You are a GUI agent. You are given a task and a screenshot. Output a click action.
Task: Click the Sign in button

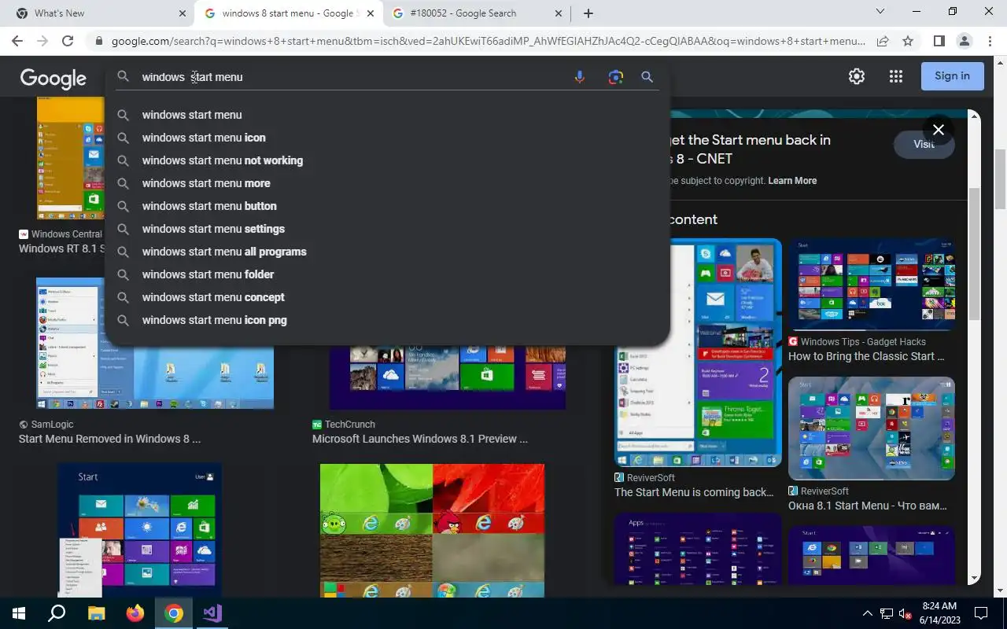pyautogui.click(x=952, y=76)
